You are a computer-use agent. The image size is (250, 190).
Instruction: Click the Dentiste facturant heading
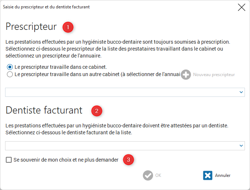[44, 110]
